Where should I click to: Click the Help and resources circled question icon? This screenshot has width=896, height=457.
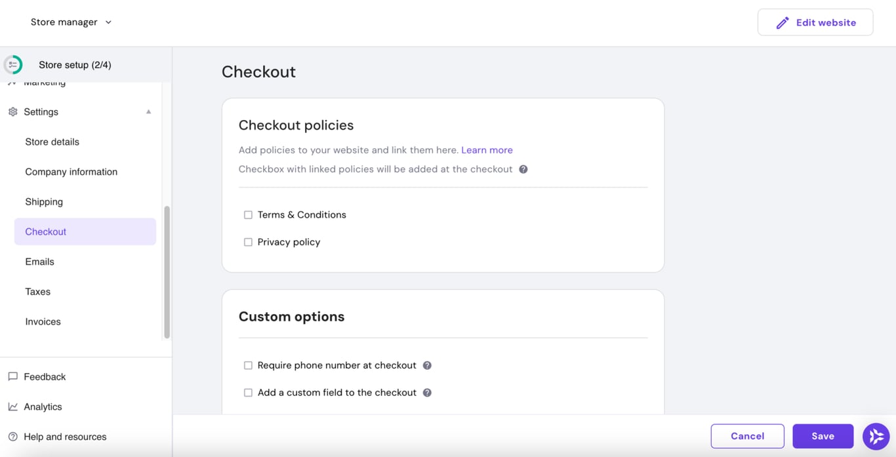click(x=12, y=436)
